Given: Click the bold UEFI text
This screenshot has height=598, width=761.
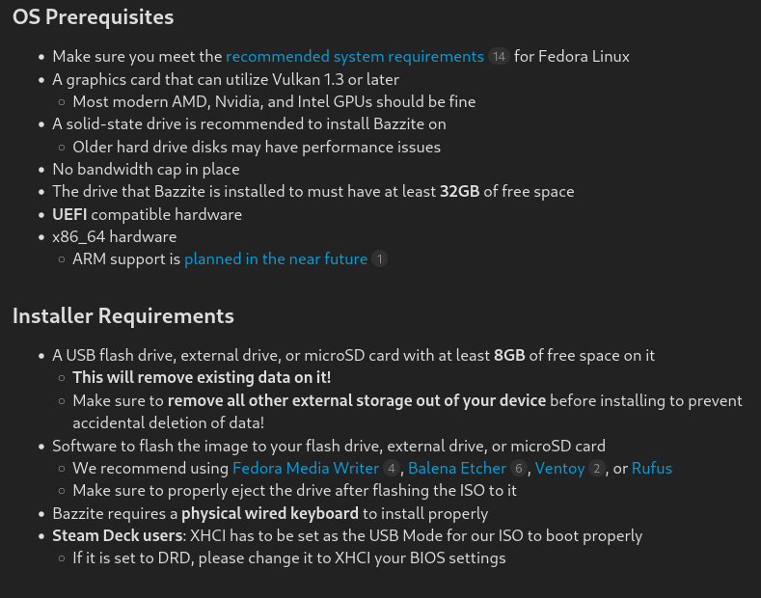Looking at the screenshot, I should (69, 214).
